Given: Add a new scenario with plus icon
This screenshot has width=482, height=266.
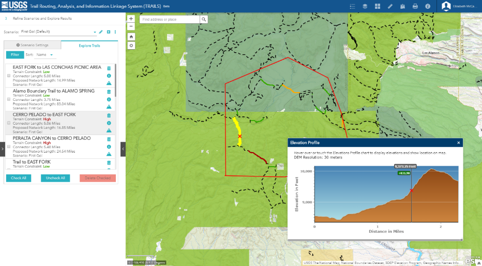Looking at the screenshot, I should [109, 32].
